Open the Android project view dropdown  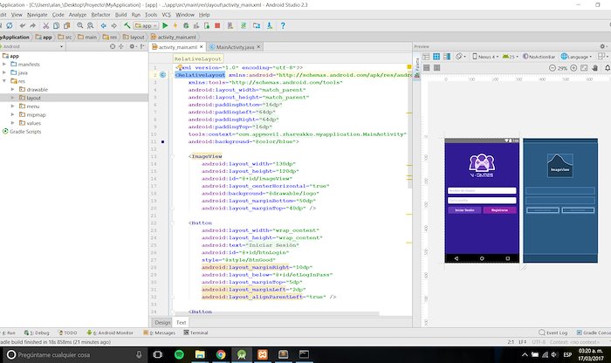tap(33, 46)
